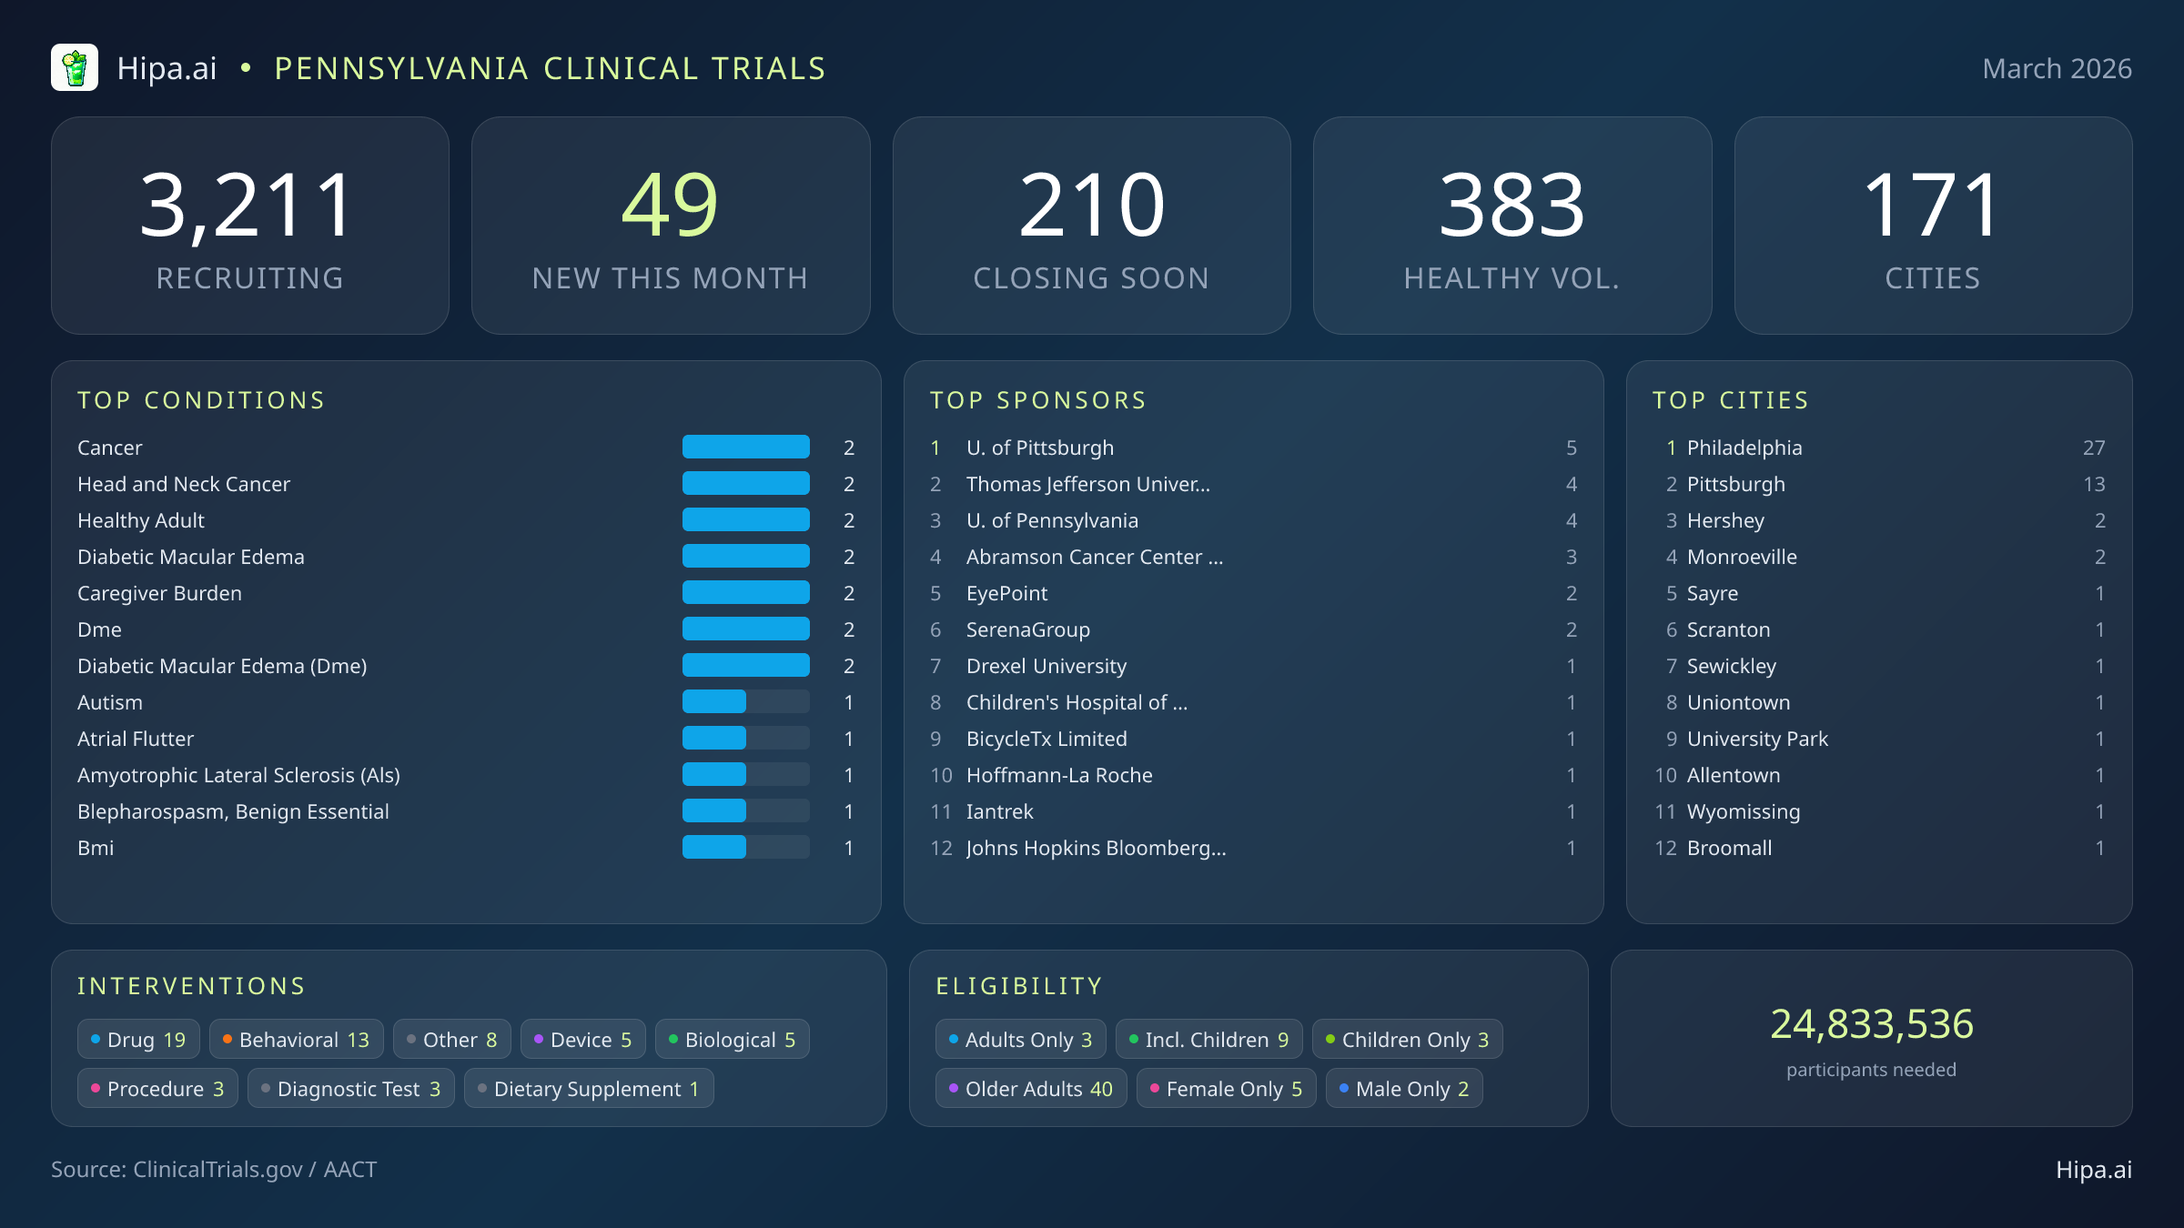Select the pink Procedure intervention icon
This screenshot has width=2184, height=1228.
(95, 1088)
